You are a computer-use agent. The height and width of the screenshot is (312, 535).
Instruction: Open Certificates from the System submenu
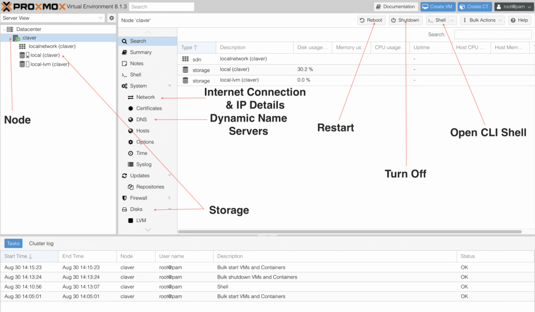[x=149, y=109]
